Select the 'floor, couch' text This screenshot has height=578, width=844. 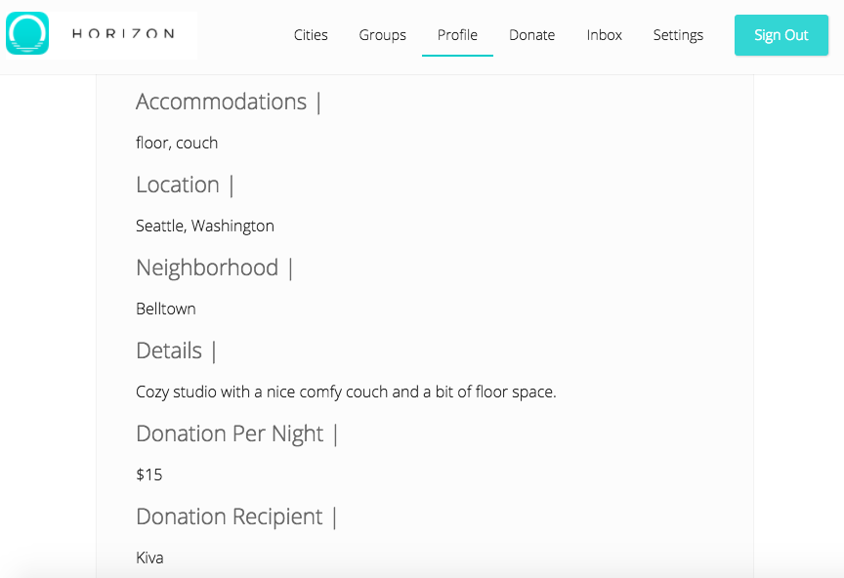pyautogui.click(x=177, y=143)
